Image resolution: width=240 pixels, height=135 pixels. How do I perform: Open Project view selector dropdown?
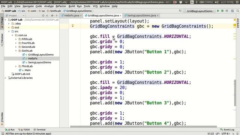[15, 15]
